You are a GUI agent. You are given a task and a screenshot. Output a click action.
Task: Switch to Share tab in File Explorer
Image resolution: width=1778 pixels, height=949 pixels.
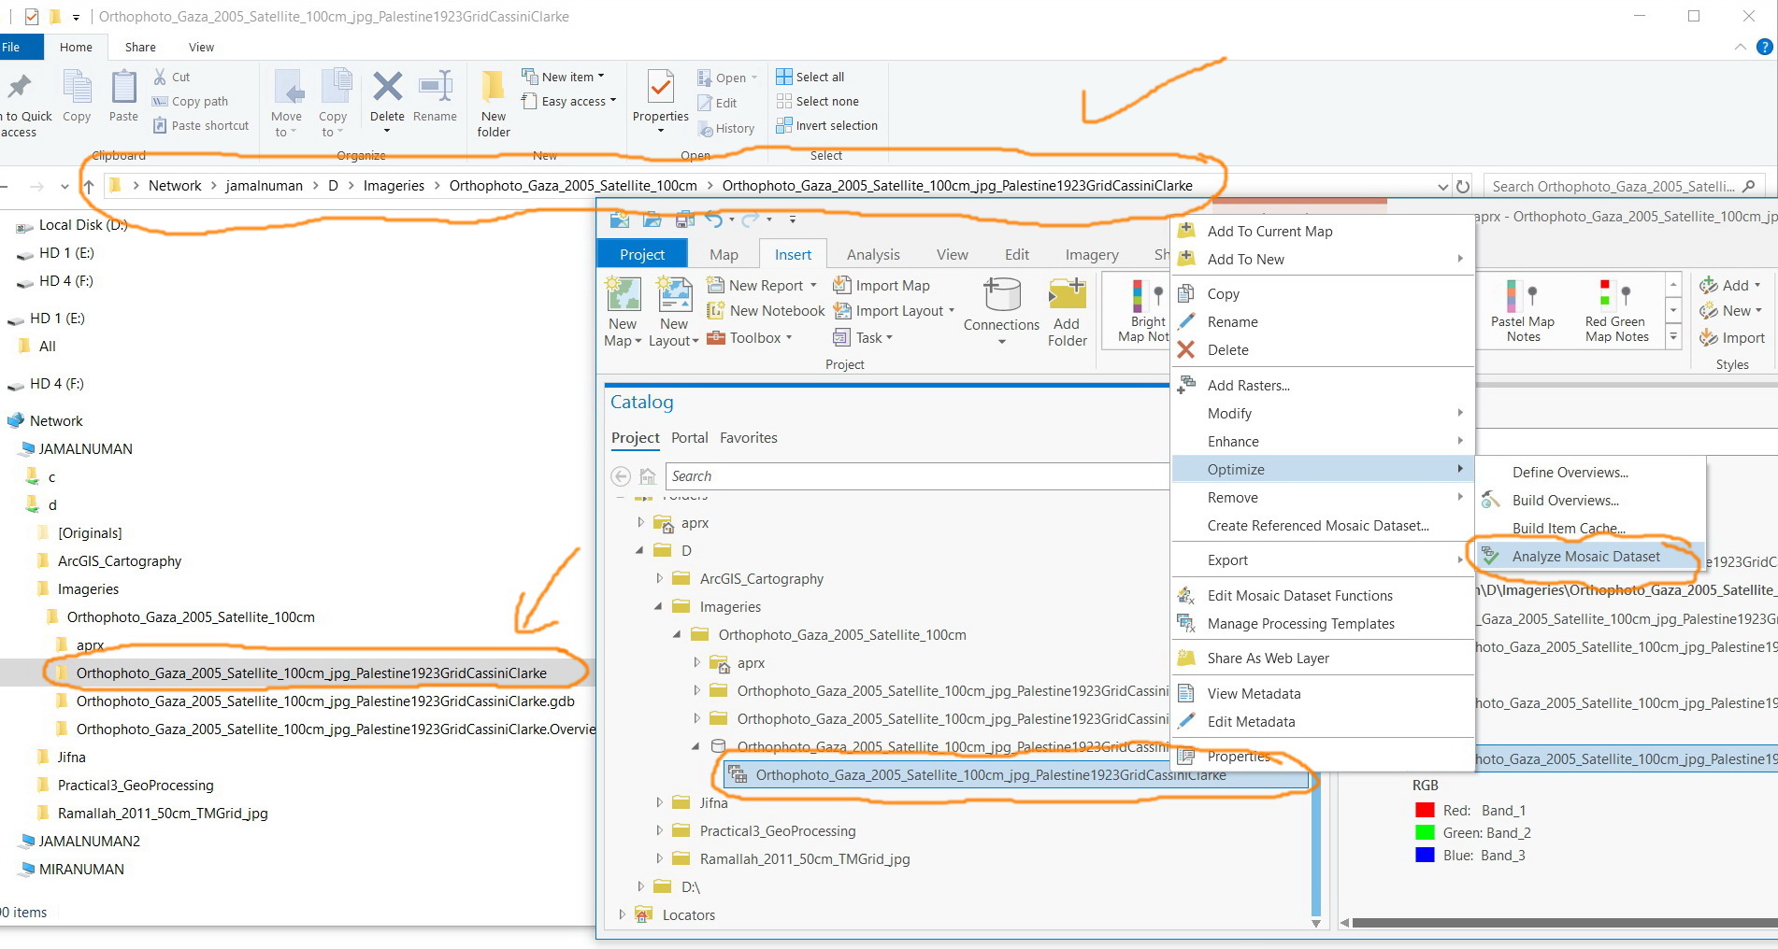click(x=140, y=47)
